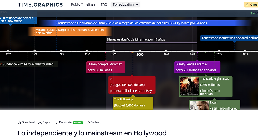Viewport: 258px width, 139px height.
Task: Click the Duplicate icon
Action: click(x=56, y=123)
